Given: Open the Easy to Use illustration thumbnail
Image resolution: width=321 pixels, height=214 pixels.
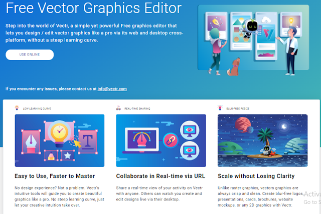Looking at the screenshot, I should (x=60, y=140).
